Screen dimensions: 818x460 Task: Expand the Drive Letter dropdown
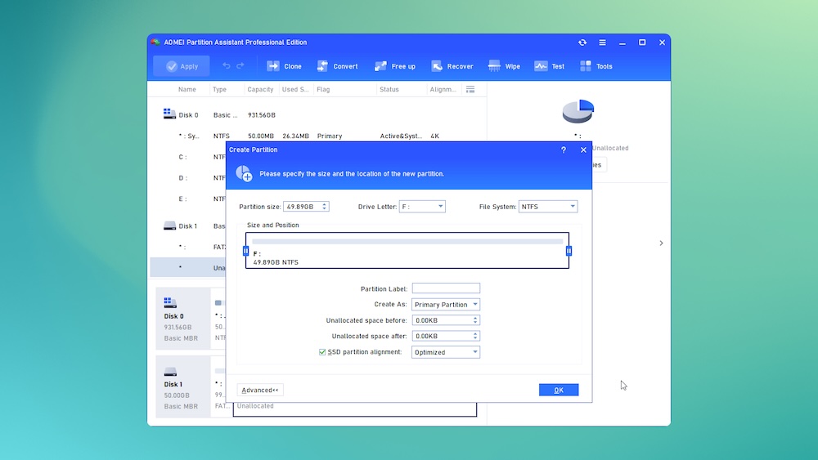(x=440, y=207)
